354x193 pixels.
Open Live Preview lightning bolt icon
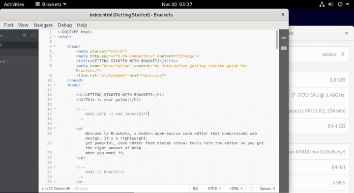pos(284,38)
